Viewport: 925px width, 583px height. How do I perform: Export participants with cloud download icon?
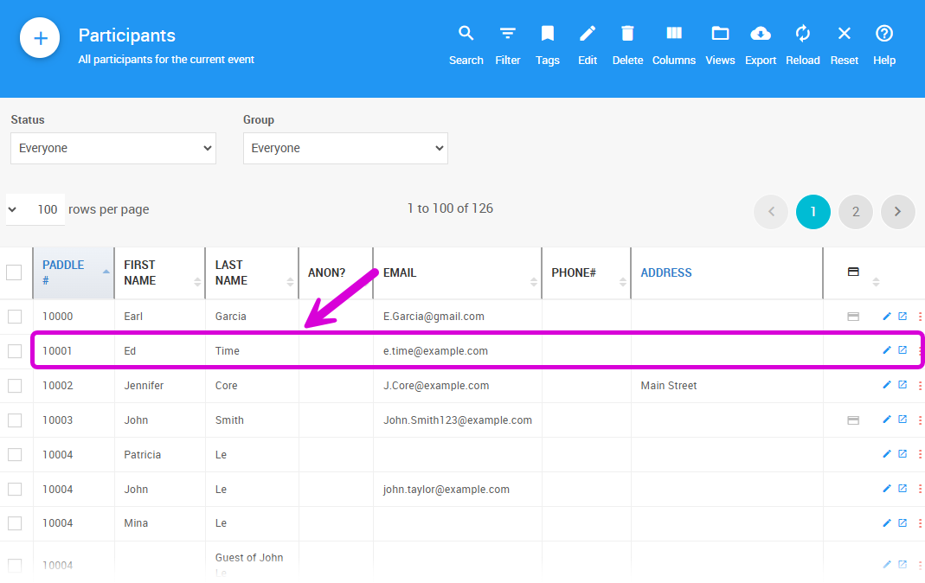pos(760,35)
